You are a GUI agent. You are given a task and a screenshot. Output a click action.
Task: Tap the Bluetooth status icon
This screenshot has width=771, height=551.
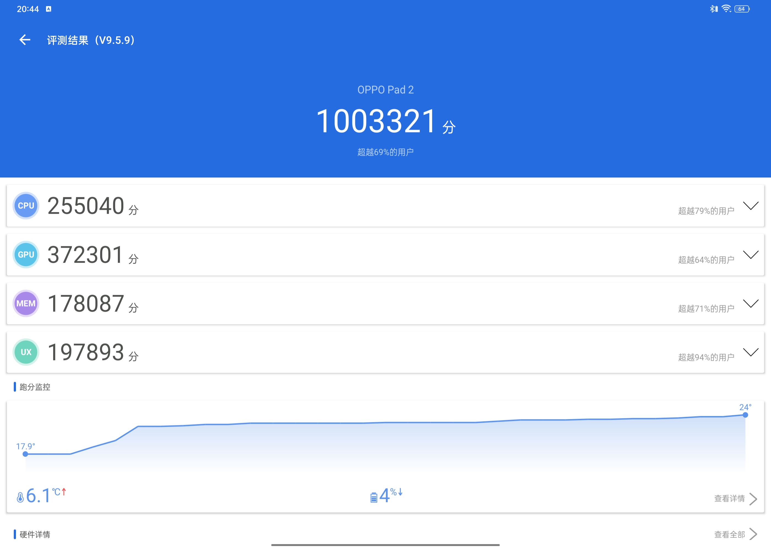click(714, 9)
